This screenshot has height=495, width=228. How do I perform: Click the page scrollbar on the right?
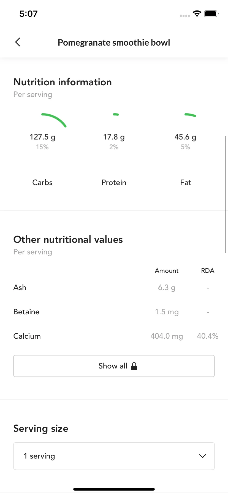click(x=226, y=194)
